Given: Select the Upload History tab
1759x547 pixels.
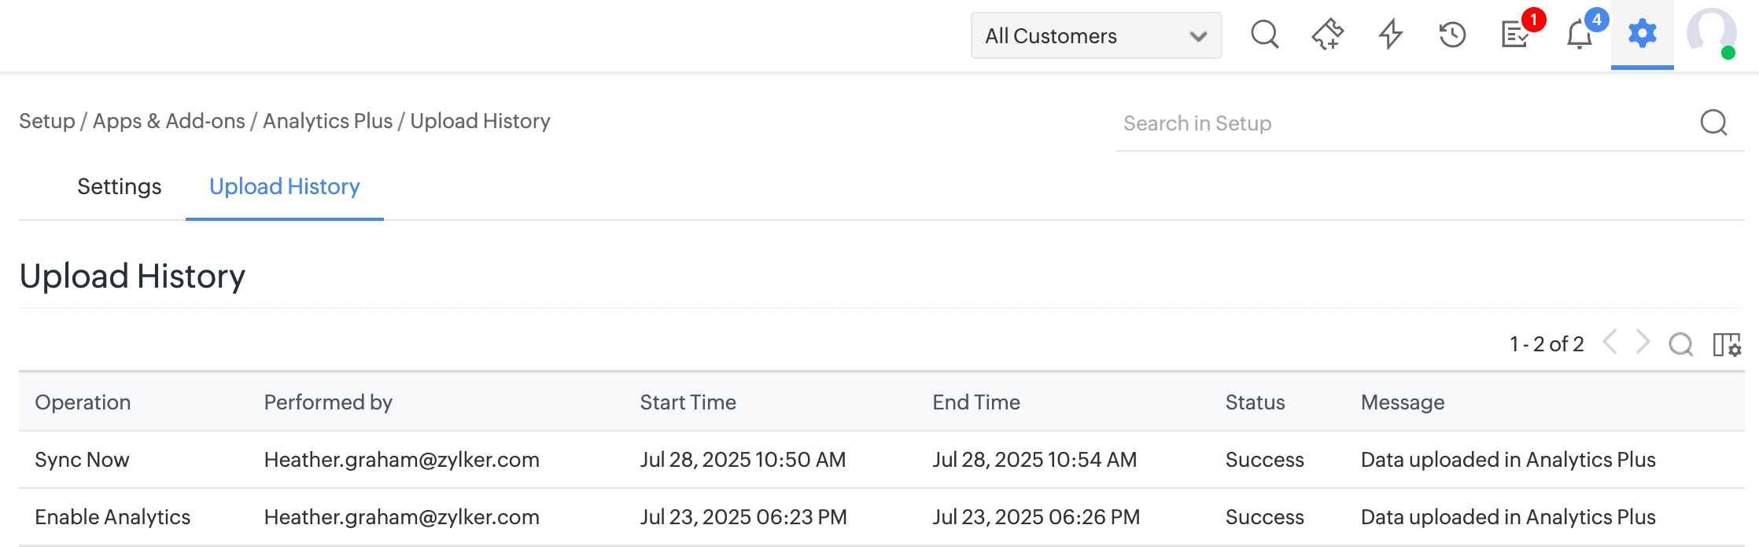Looking at the screenshot, I should pyautogui.click(x=284, y=186).
